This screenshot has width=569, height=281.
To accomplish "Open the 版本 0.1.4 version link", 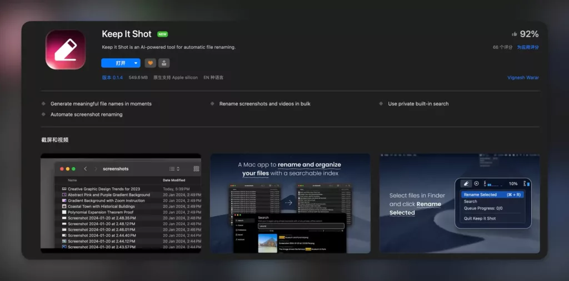I will (x=112, y=78).
